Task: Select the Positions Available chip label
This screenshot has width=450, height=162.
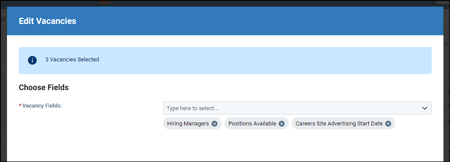Action: pyautogui.click(x=252, y=124)
